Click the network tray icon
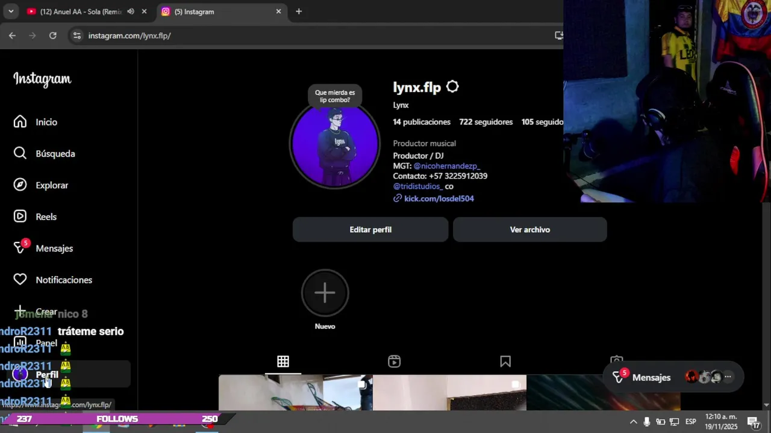Image resolution: width=771 pixels, height=433 pixels. pyautogui.click(x=675, y=422)
